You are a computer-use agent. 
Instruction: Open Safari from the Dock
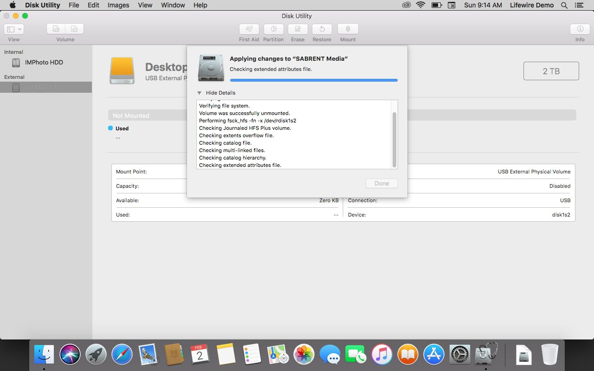tap(122, 355)
